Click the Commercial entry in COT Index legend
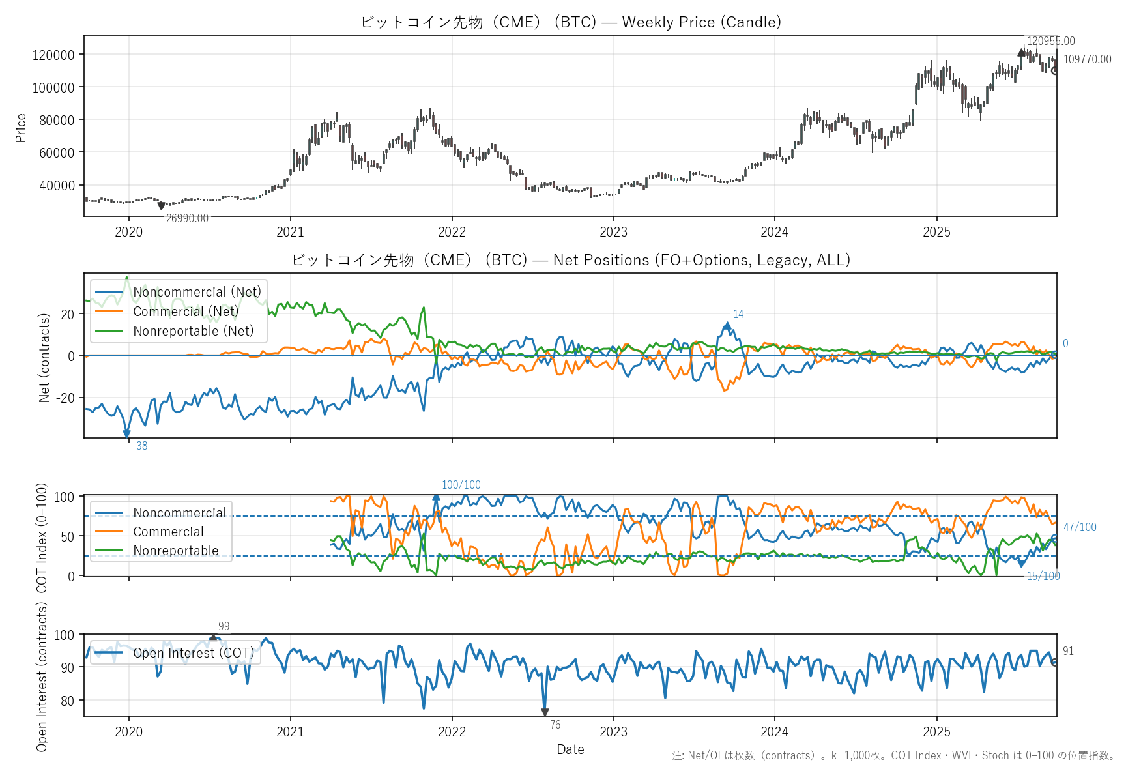This screenshot has height=769, width=1126. click(x=168, y=532)
